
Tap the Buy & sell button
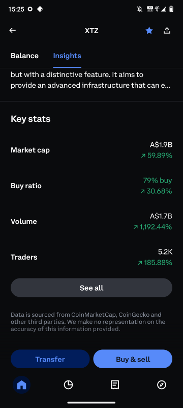click(x=133, y=359)
